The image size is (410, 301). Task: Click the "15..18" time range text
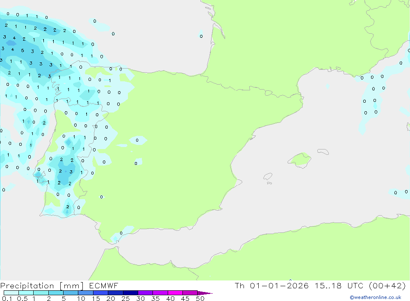(x=328, y=285)
